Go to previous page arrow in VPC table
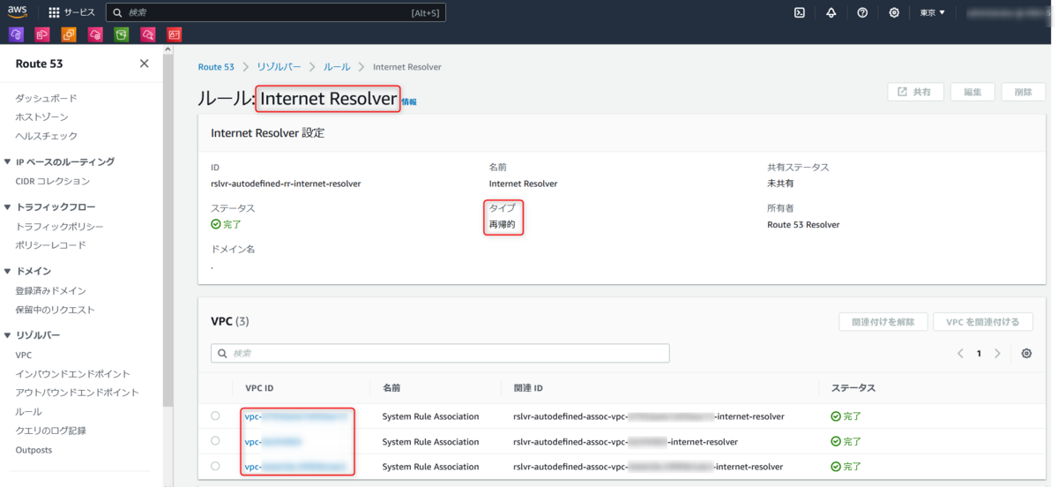1058x487 pixels. point(960,354)
